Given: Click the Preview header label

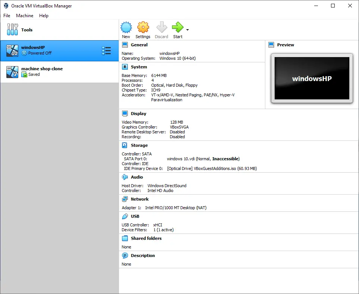Looking at the screenshot, I should point(285,45).
